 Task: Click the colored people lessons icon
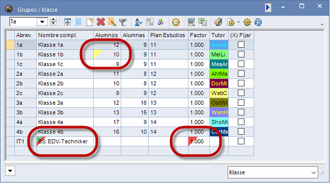(x=160, y=22)
